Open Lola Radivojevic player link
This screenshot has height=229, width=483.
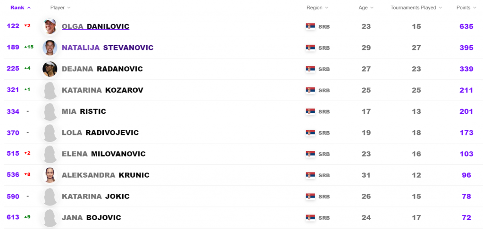click(100, 133)
